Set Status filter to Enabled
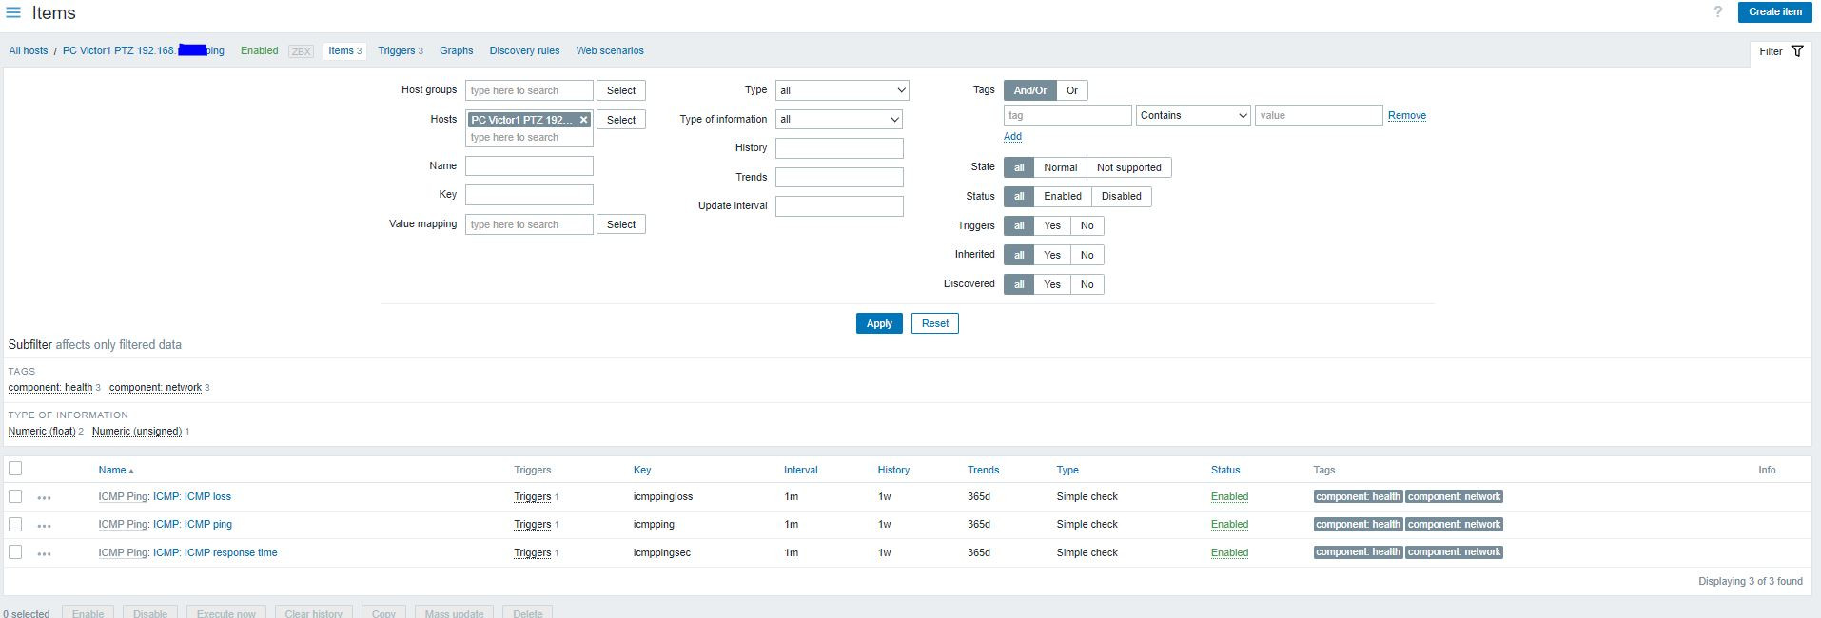The width and height of the screenshot is (1821, 618). pyautogui.click(x=1062, y=196)
